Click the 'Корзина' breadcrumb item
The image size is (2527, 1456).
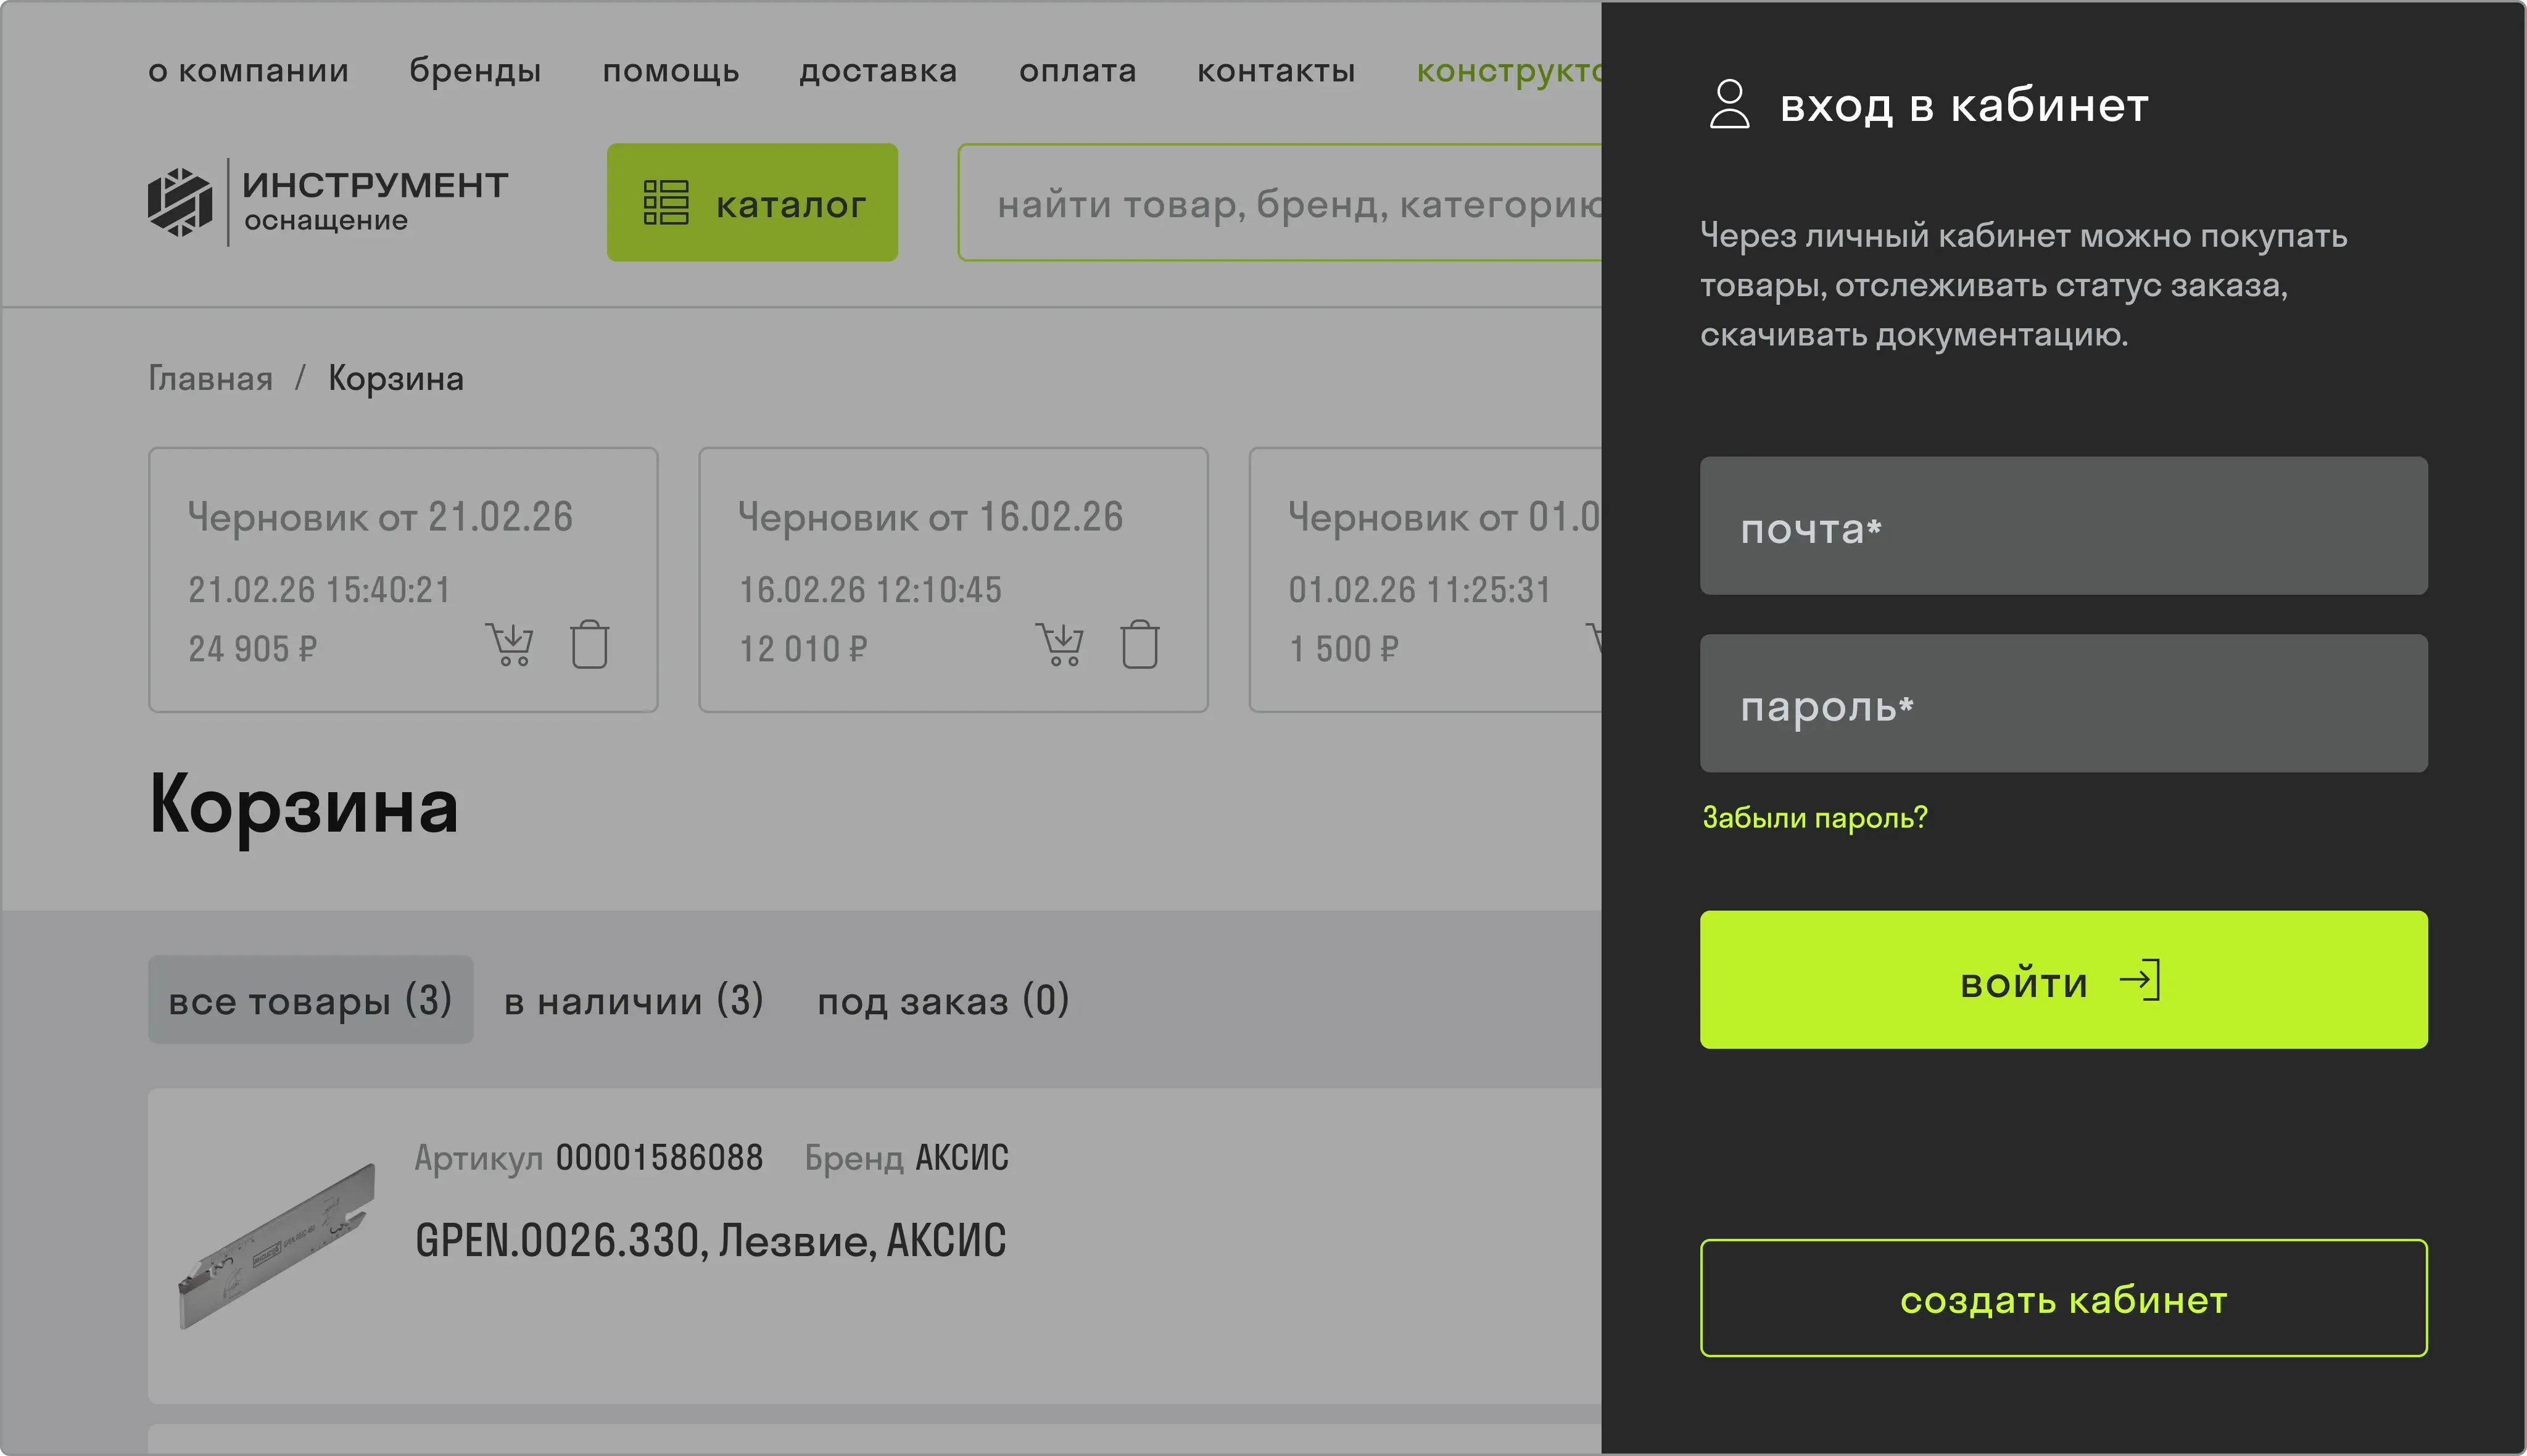click(396, 379)
